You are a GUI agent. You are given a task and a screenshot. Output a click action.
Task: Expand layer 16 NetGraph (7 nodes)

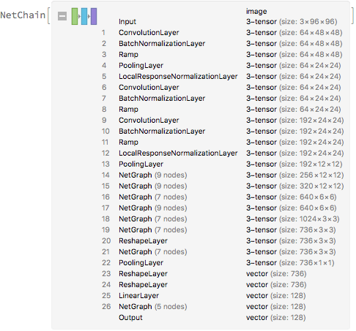point(153,197)
